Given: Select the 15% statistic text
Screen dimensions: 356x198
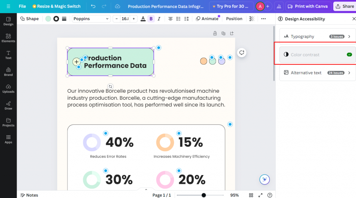Looking at the screenshot, I should pos(191,142).
